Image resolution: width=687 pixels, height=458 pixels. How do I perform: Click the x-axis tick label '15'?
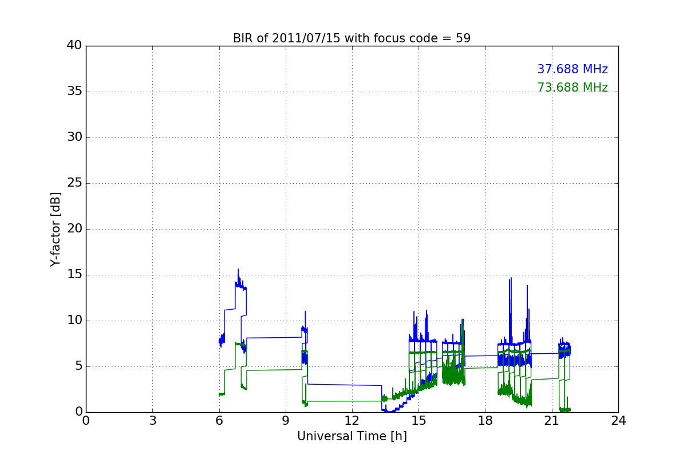418,421
